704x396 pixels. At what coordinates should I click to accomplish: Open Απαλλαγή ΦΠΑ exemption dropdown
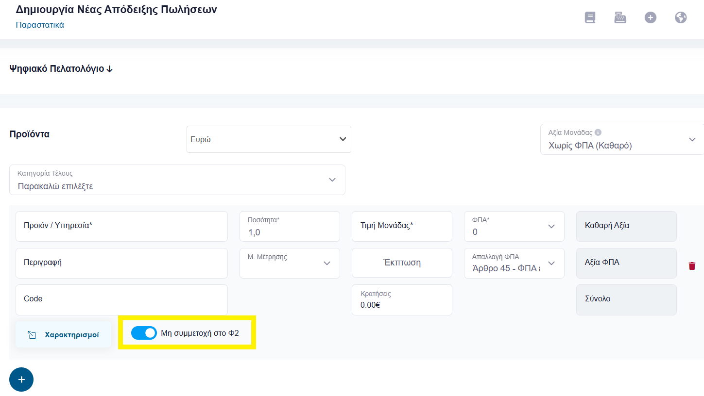point(514,263)
